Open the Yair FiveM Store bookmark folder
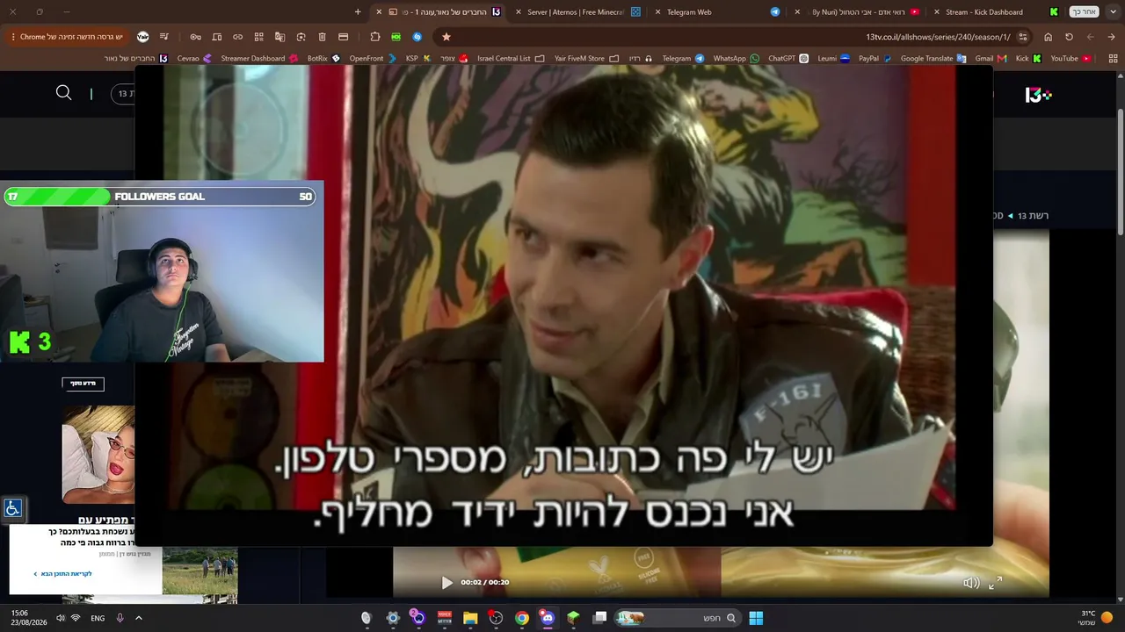The height and width of the screenshot is (632, 1125). coord(586,59)
